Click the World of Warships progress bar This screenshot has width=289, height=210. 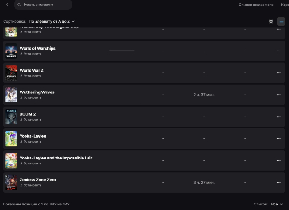point(122,51)
